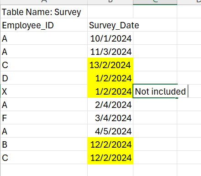Image resolution: width=201 pixels, height=176 pixels.
Task: Select the Employee_ID header cell
Action: 44,25
